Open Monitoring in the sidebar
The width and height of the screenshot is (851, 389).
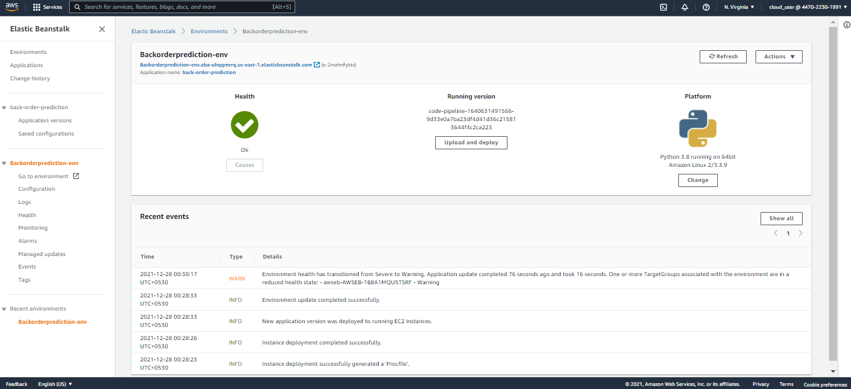click(x=33, y=228)
